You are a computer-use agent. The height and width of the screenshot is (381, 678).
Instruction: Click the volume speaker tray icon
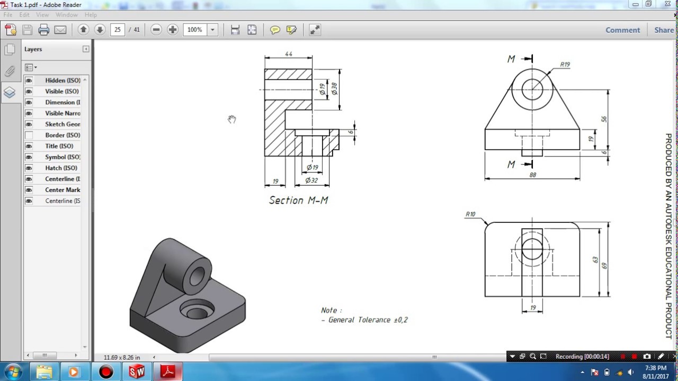coord(630,373)
